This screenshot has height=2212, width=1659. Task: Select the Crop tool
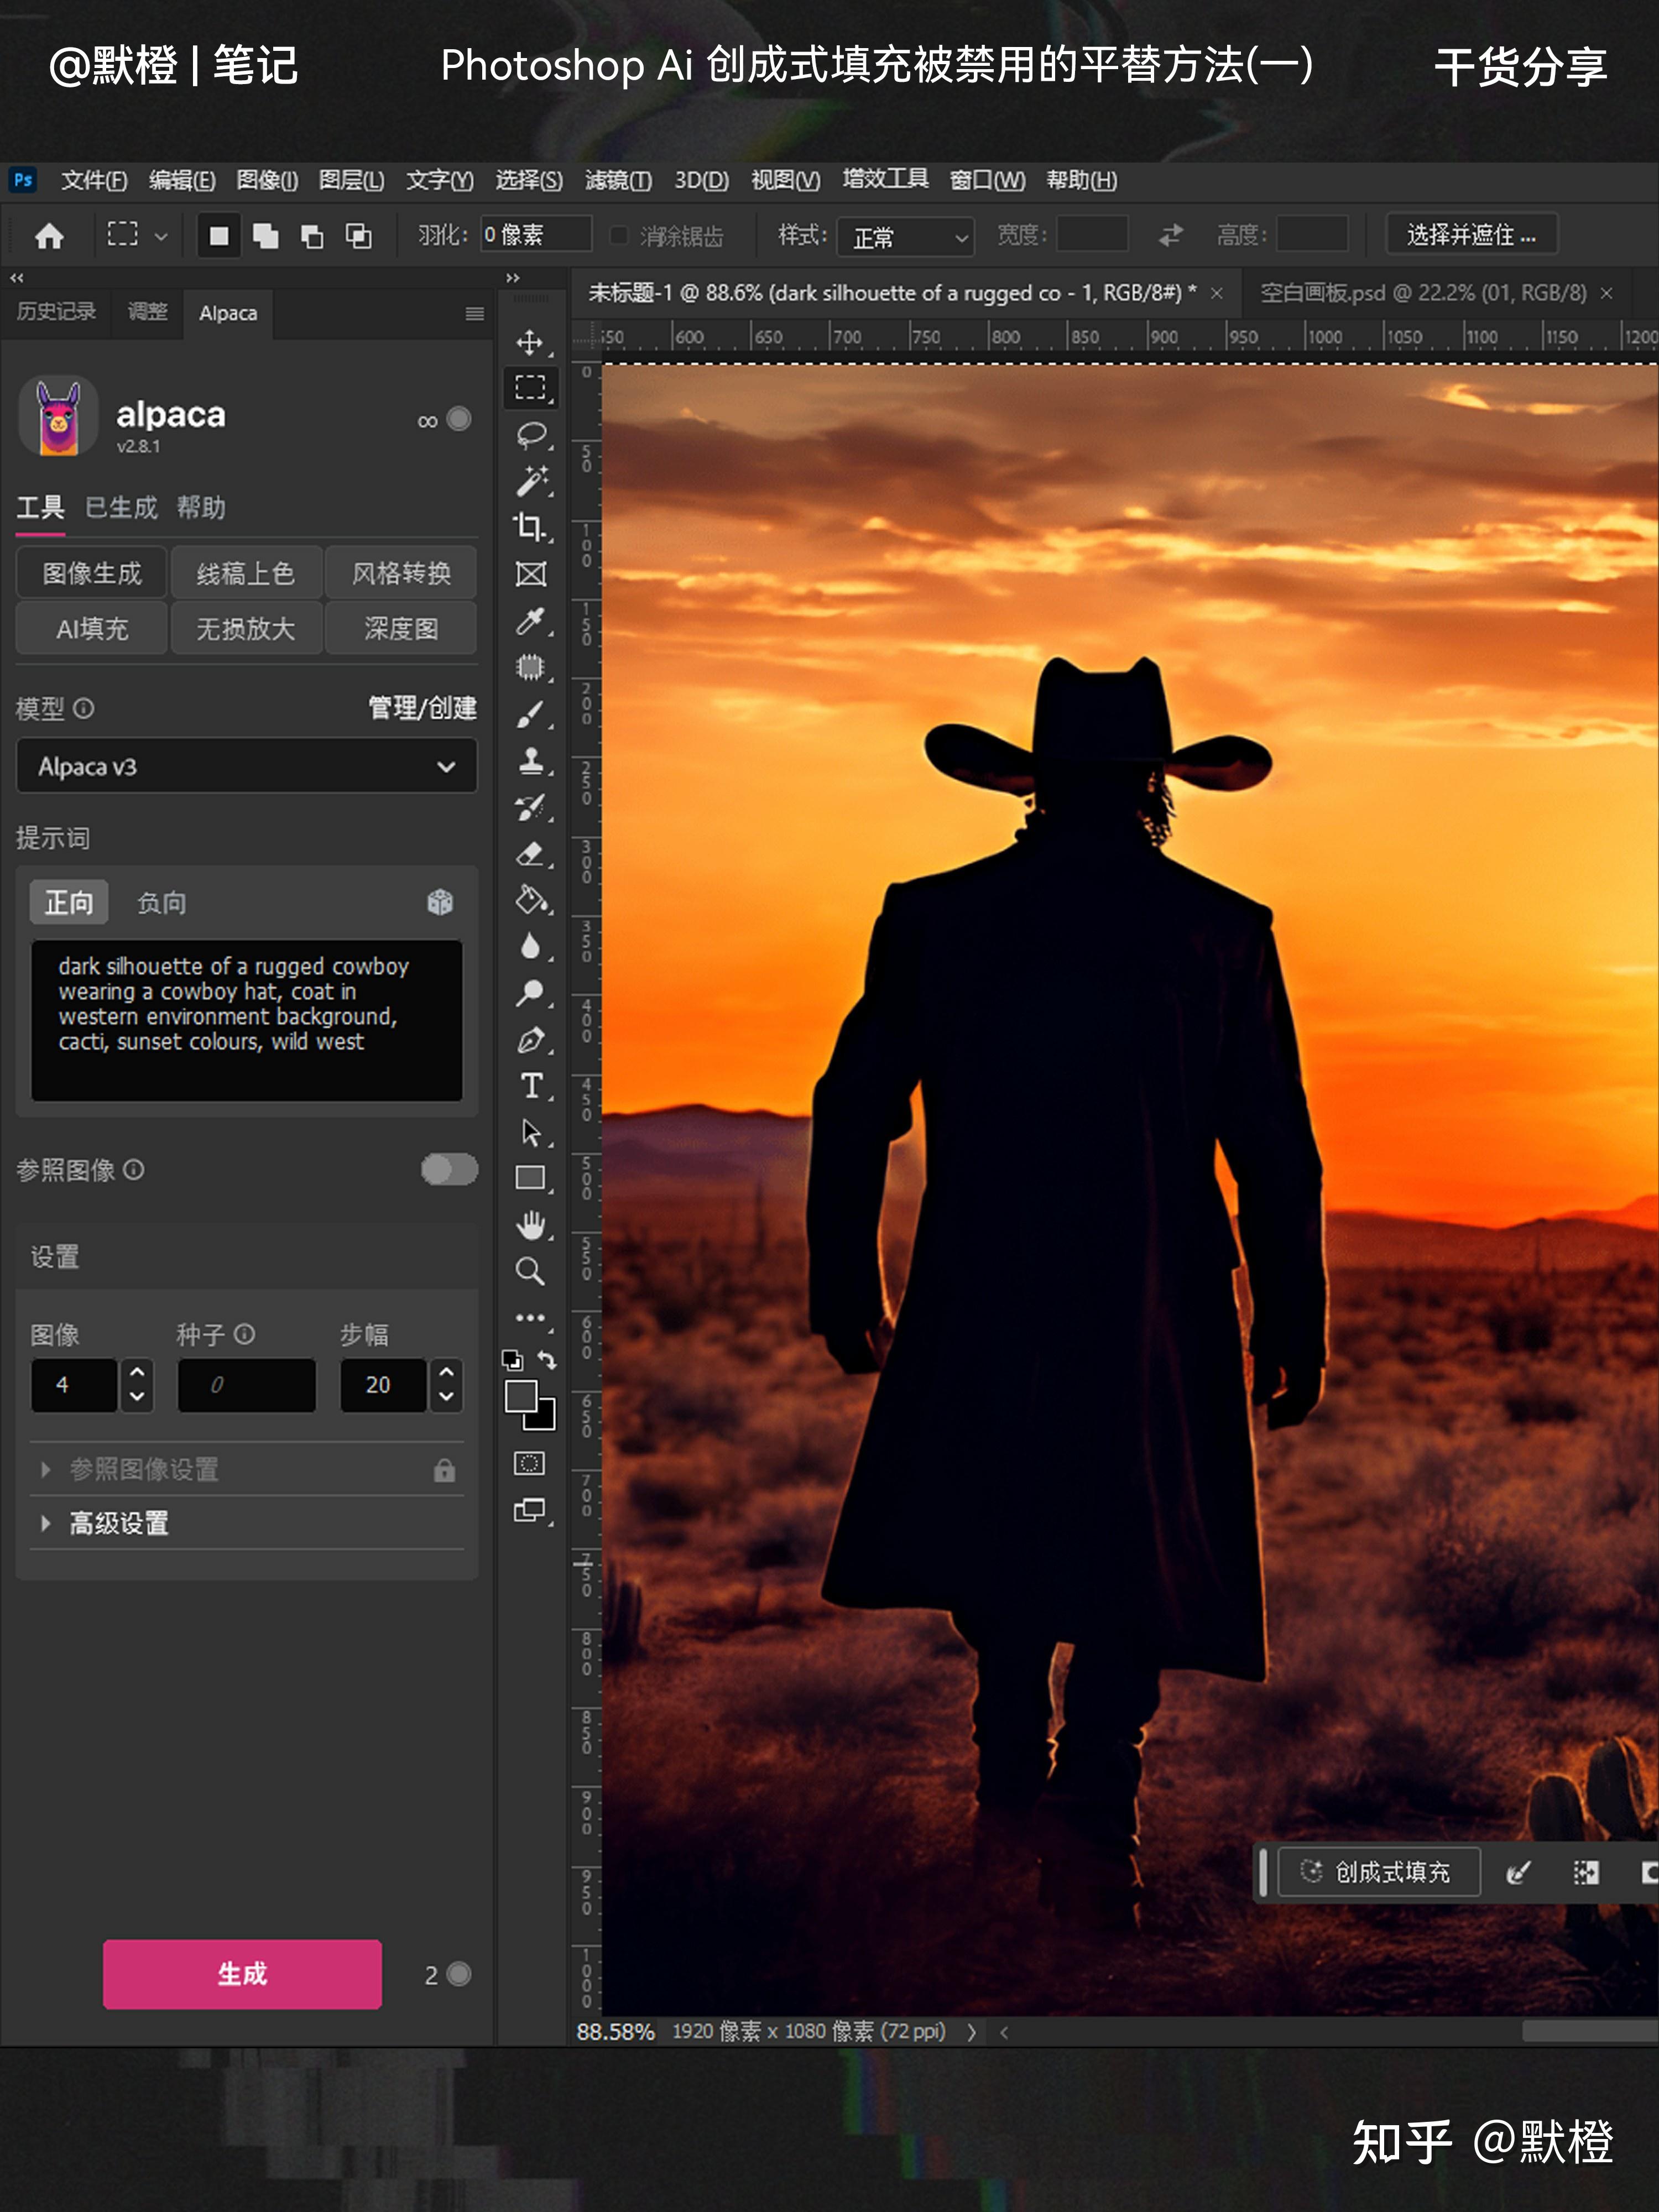point(530,526)
